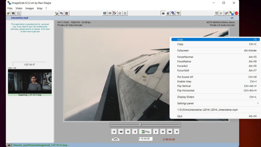Click the key-and-screen toolbar icon
This screenshot has height=147, width=261.
[231, 13]
